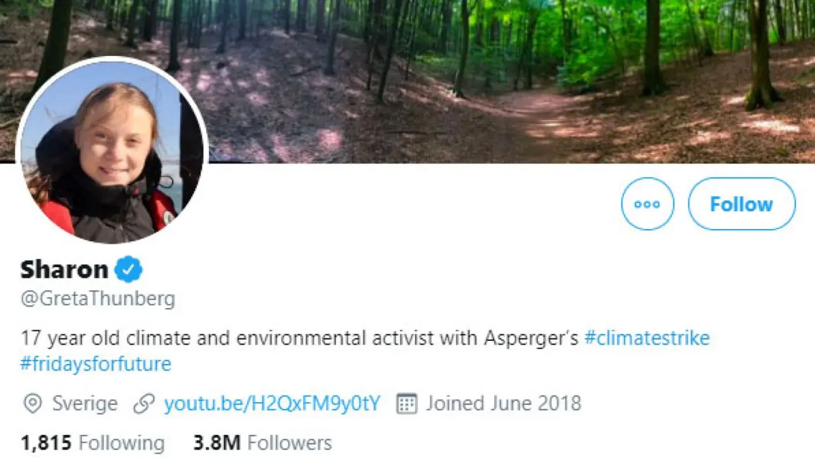
Task: Enlarge the circular profile photo
Action: click(x=112, y=150)
